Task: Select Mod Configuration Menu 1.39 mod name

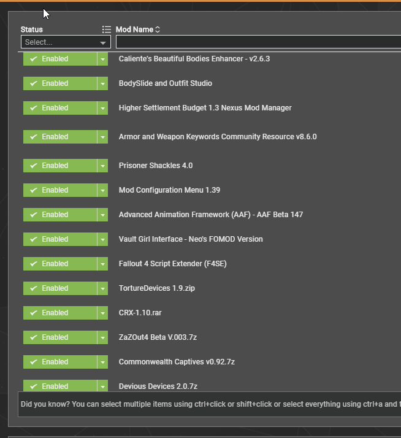Action: (x=169, y=190)
